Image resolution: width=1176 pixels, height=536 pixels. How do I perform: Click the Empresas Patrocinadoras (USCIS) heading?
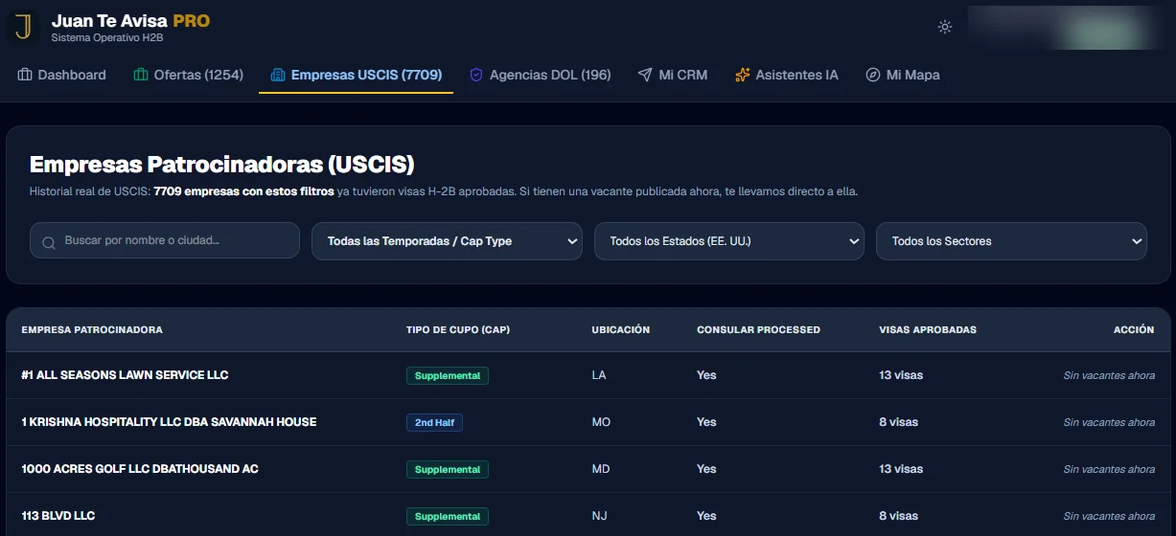pyautogui.click(x=221, y=165)
